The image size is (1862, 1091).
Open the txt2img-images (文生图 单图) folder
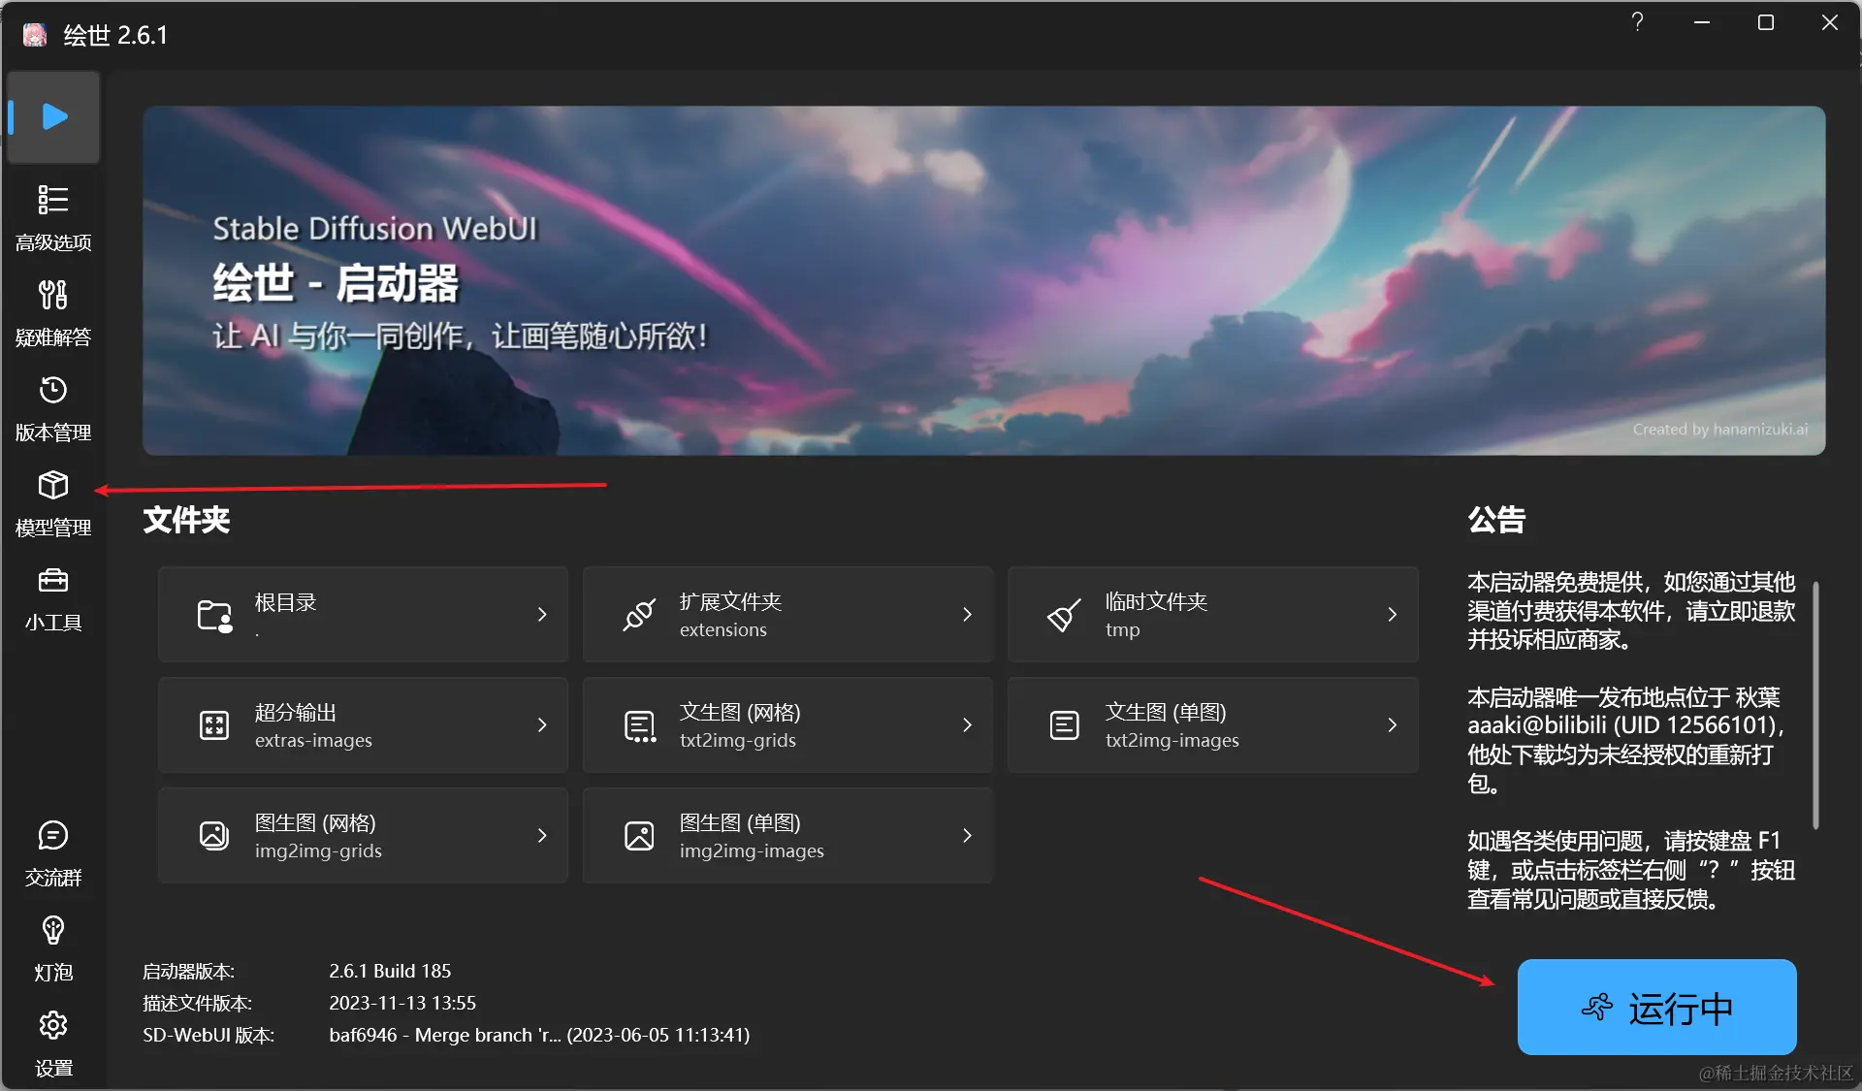click(x=1212, y=725)
